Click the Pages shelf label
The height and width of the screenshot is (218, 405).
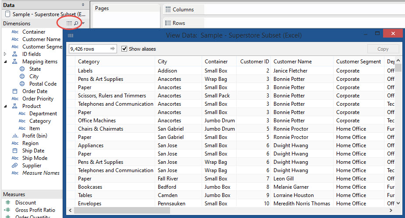pos(102,8)
